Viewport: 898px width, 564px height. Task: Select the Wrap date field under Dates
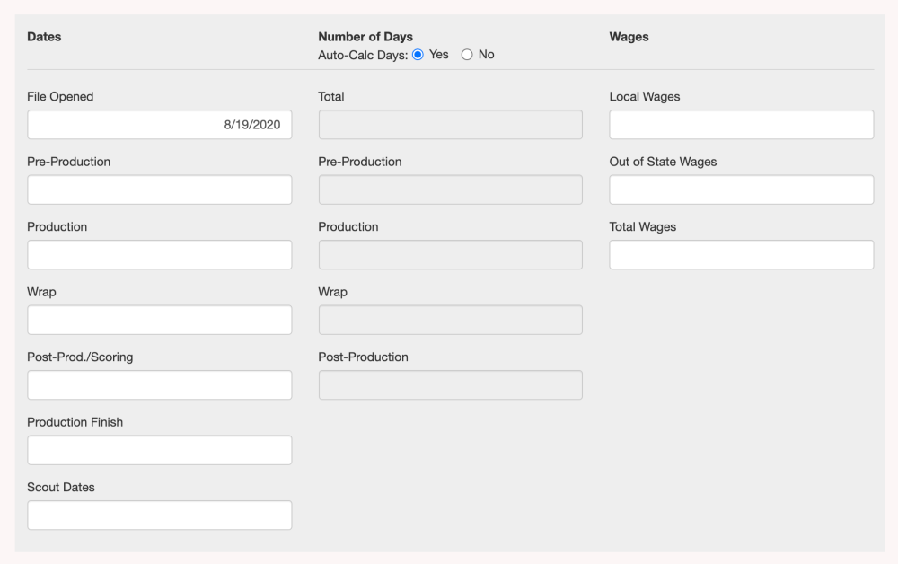(159, 320)
